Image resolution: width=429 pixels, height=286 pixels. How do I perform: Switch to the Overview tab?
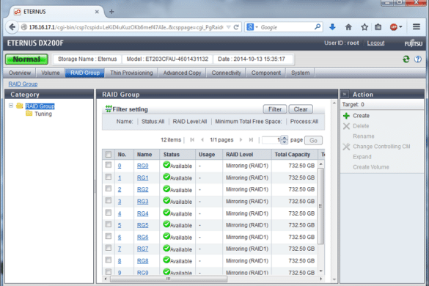point(20,73)
